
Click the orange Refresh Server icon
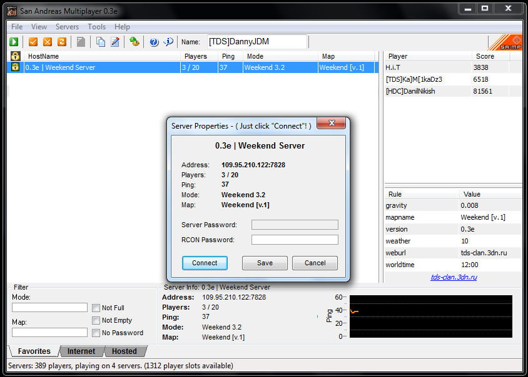click(62, 42)
